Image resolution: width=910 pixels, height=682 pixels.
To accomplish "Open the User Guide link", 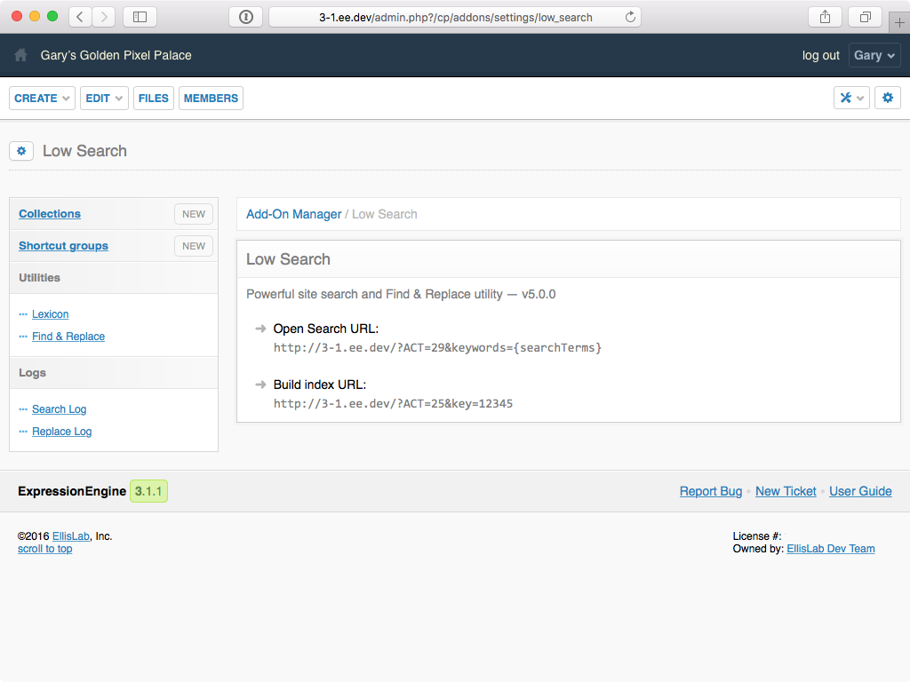I will [x=860, y=491].
